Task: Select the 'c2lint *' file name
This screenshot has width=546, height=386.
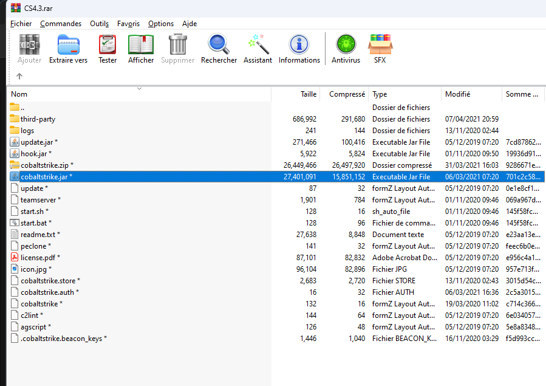Action: pos(32,315)
